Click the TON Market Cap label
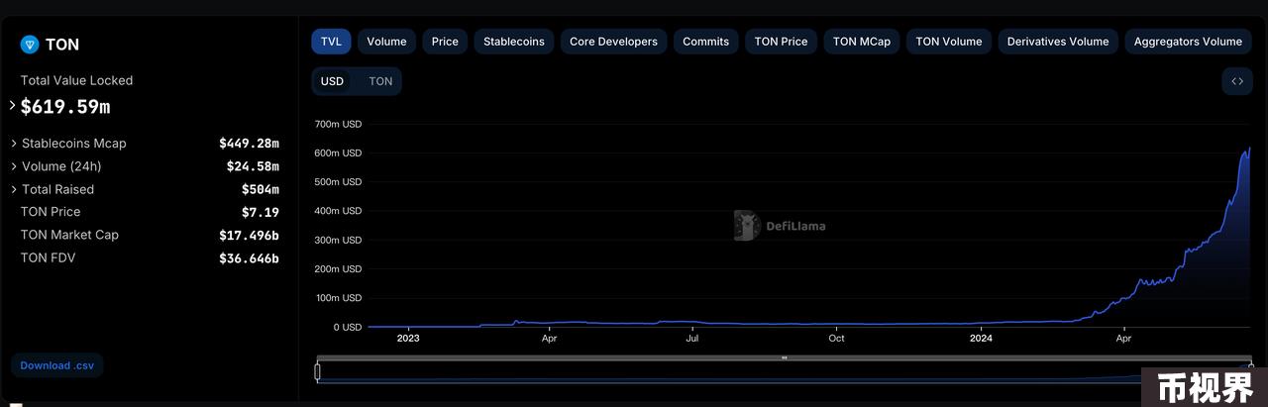 click(x=69, y=235)
